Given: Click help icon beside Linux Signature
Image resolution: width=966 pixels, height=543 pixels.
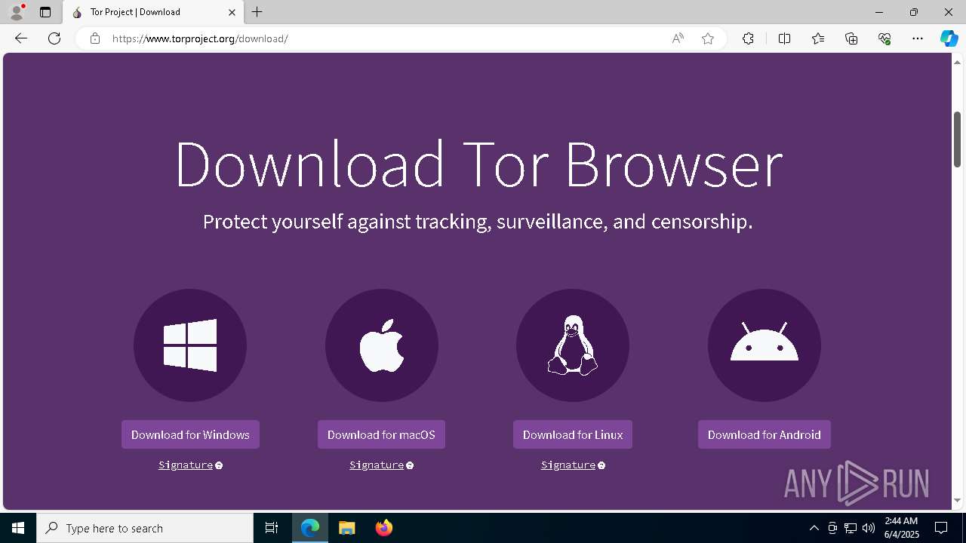Looking at the screenshot, I should tap(601, 465).
